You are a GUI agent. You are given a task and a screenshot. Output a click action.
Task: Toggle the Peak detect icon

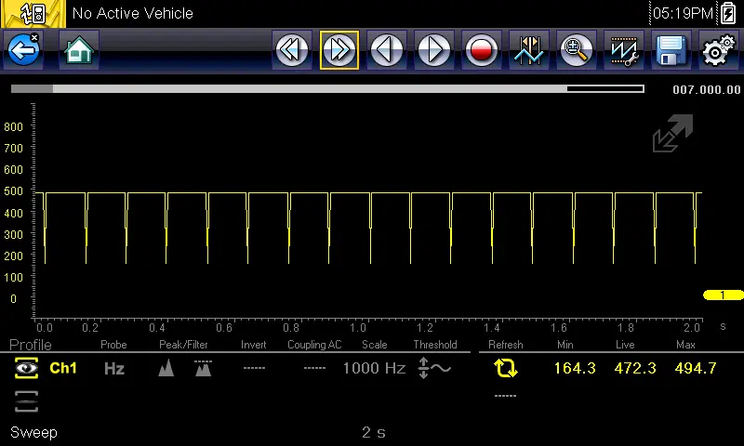(x=166, y=369)
